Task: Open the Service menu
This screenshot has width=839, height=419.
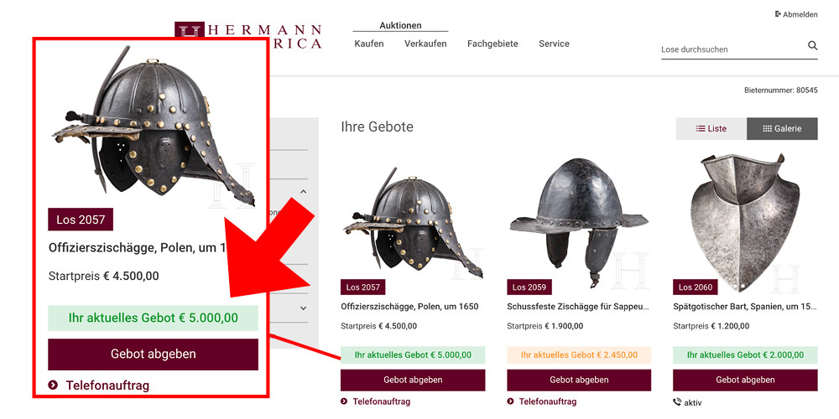Action: pyautogui.click(x=554, y=44)
